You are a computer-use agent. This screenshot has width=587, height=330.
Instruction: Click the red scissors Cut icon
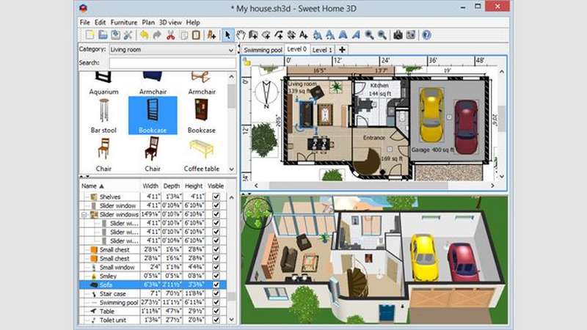[171, 35]
